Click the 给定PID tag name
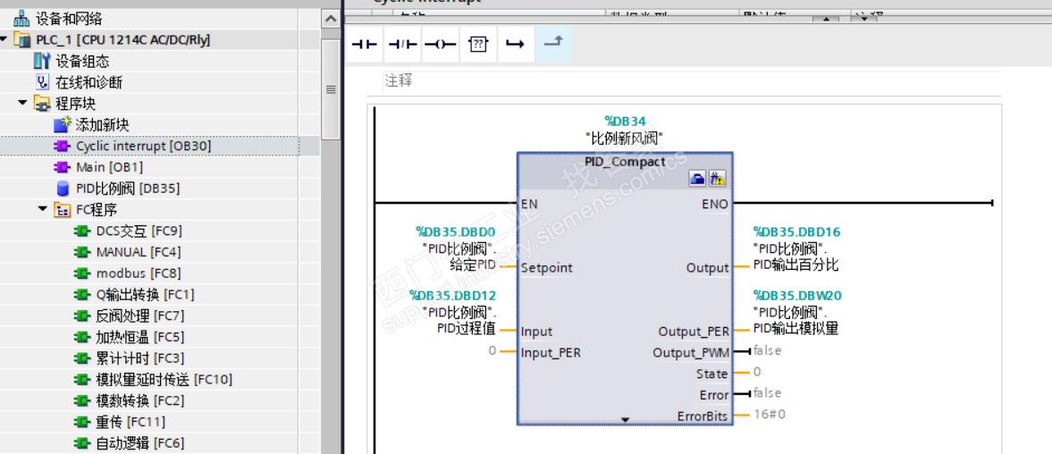The height and width of the screenshot is (454, 1052). 473,265
